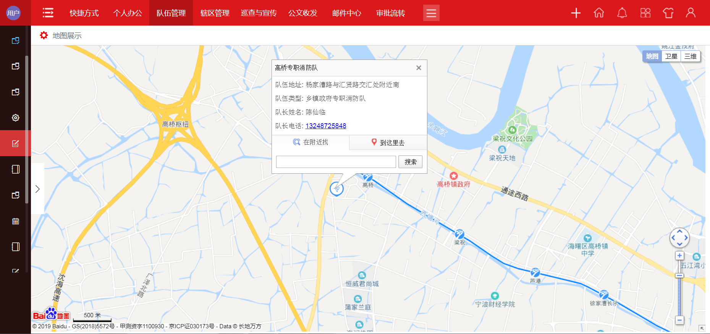This screenshot has width=710, height=334.
Task: Close the 高桥专职消防队 info popup
Action: [x=419, y=68]
